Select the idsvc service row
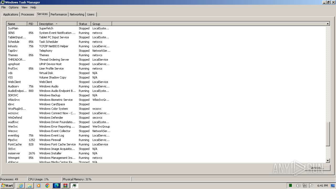 (x=59, y=104)
